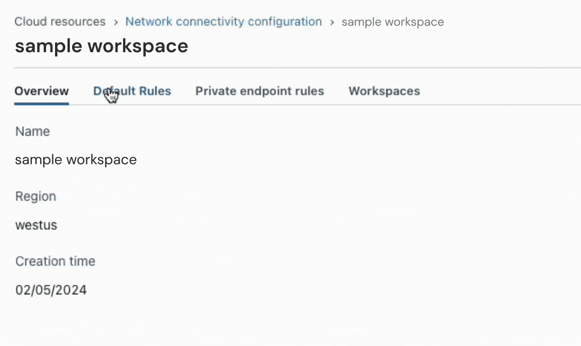This screenshot has width=581, height=346.
Task: Click the Creation time label
Action: click(x=55, y=261)
